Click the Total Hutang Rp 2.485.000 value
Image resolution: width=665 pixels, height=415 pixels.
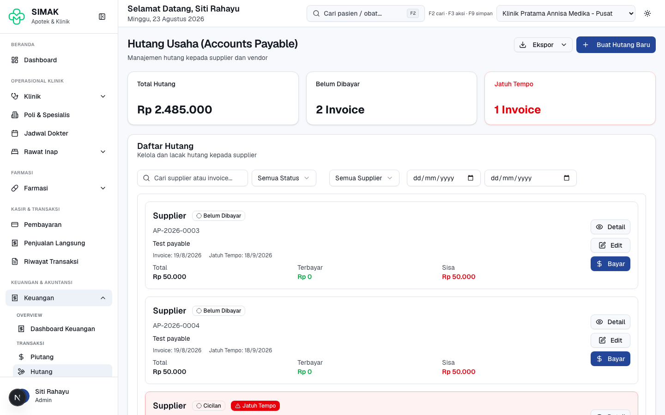click(175, 110)
